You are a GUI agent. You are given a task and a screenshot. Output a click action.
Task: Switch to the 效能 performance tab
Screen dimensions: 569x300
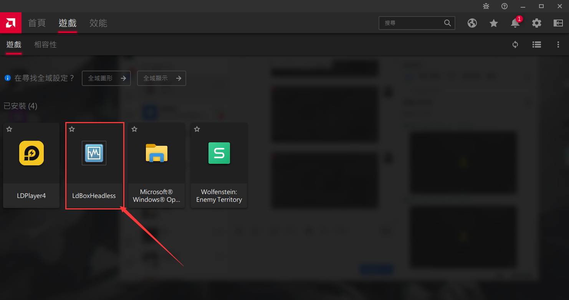98,23
